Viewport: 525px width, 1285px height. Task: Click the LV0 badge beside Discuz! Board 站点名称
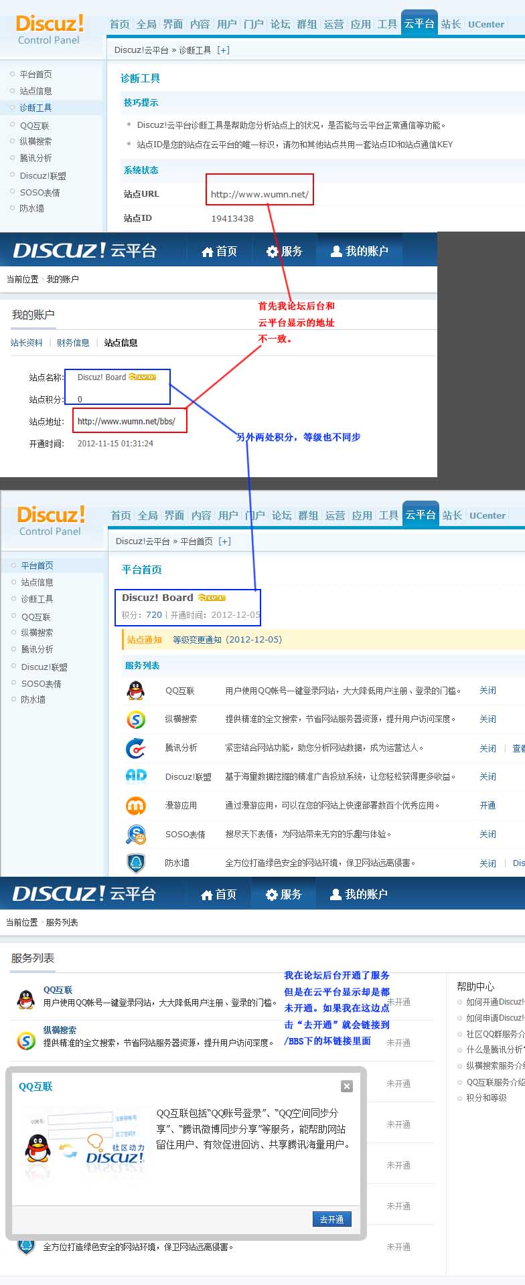(142, 377)
